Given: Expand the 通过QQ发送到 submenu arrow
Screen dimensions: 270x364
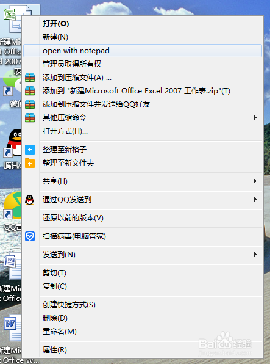Looking at the screenshot, I should point(255,200).
